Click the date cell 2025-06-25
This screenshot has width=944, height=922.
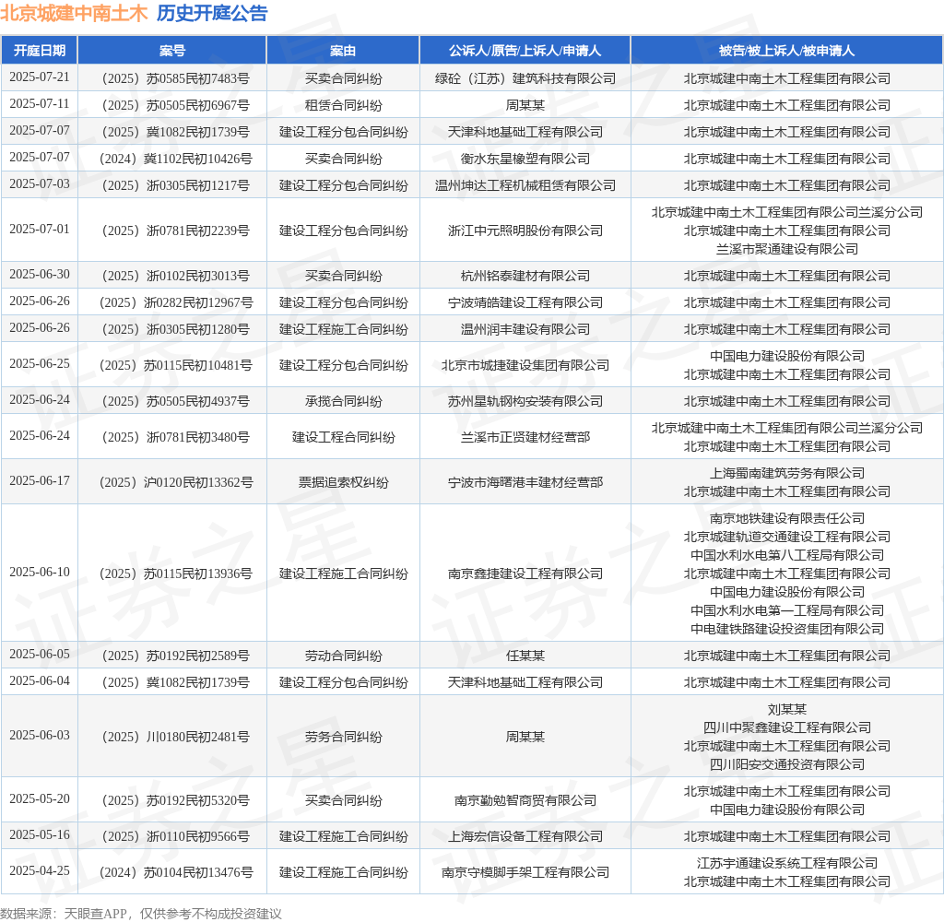[x=40, y=364]
